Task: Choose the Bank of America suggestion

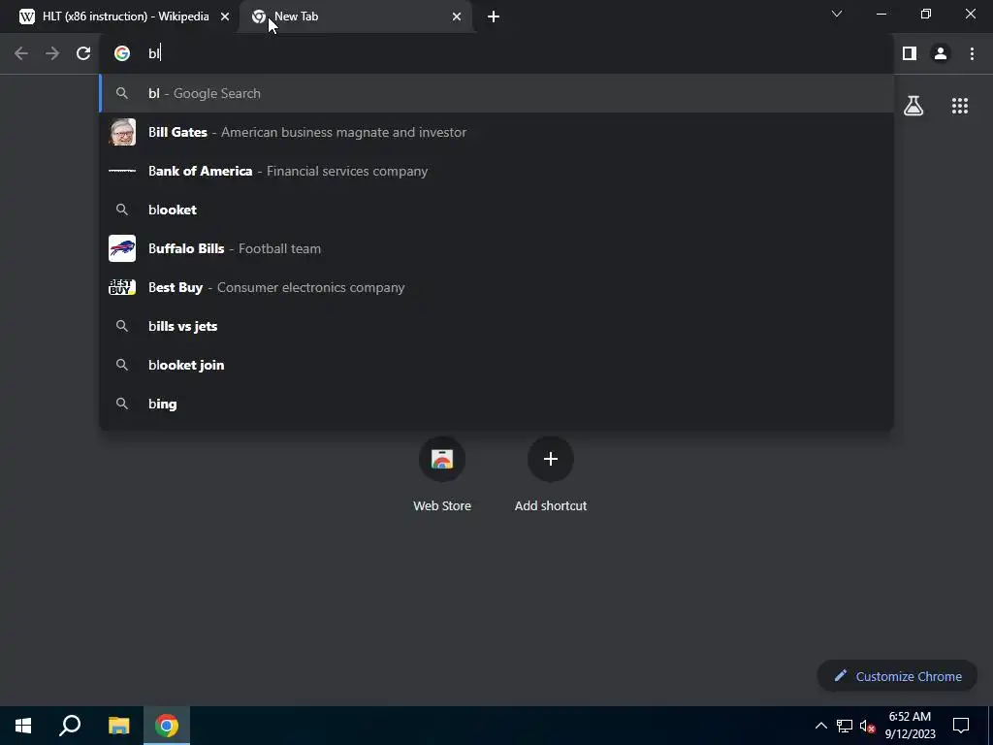Action: pos(496,171)
